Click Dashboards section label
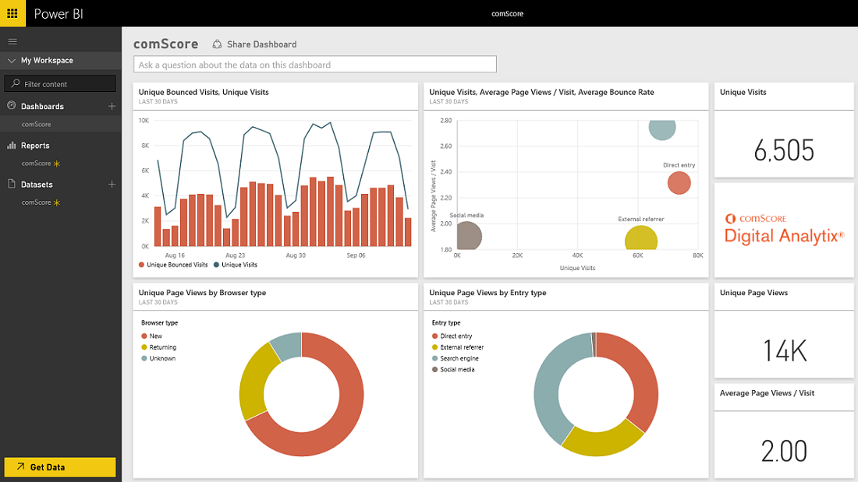This screenshot has width=858, height=482. 42,107
